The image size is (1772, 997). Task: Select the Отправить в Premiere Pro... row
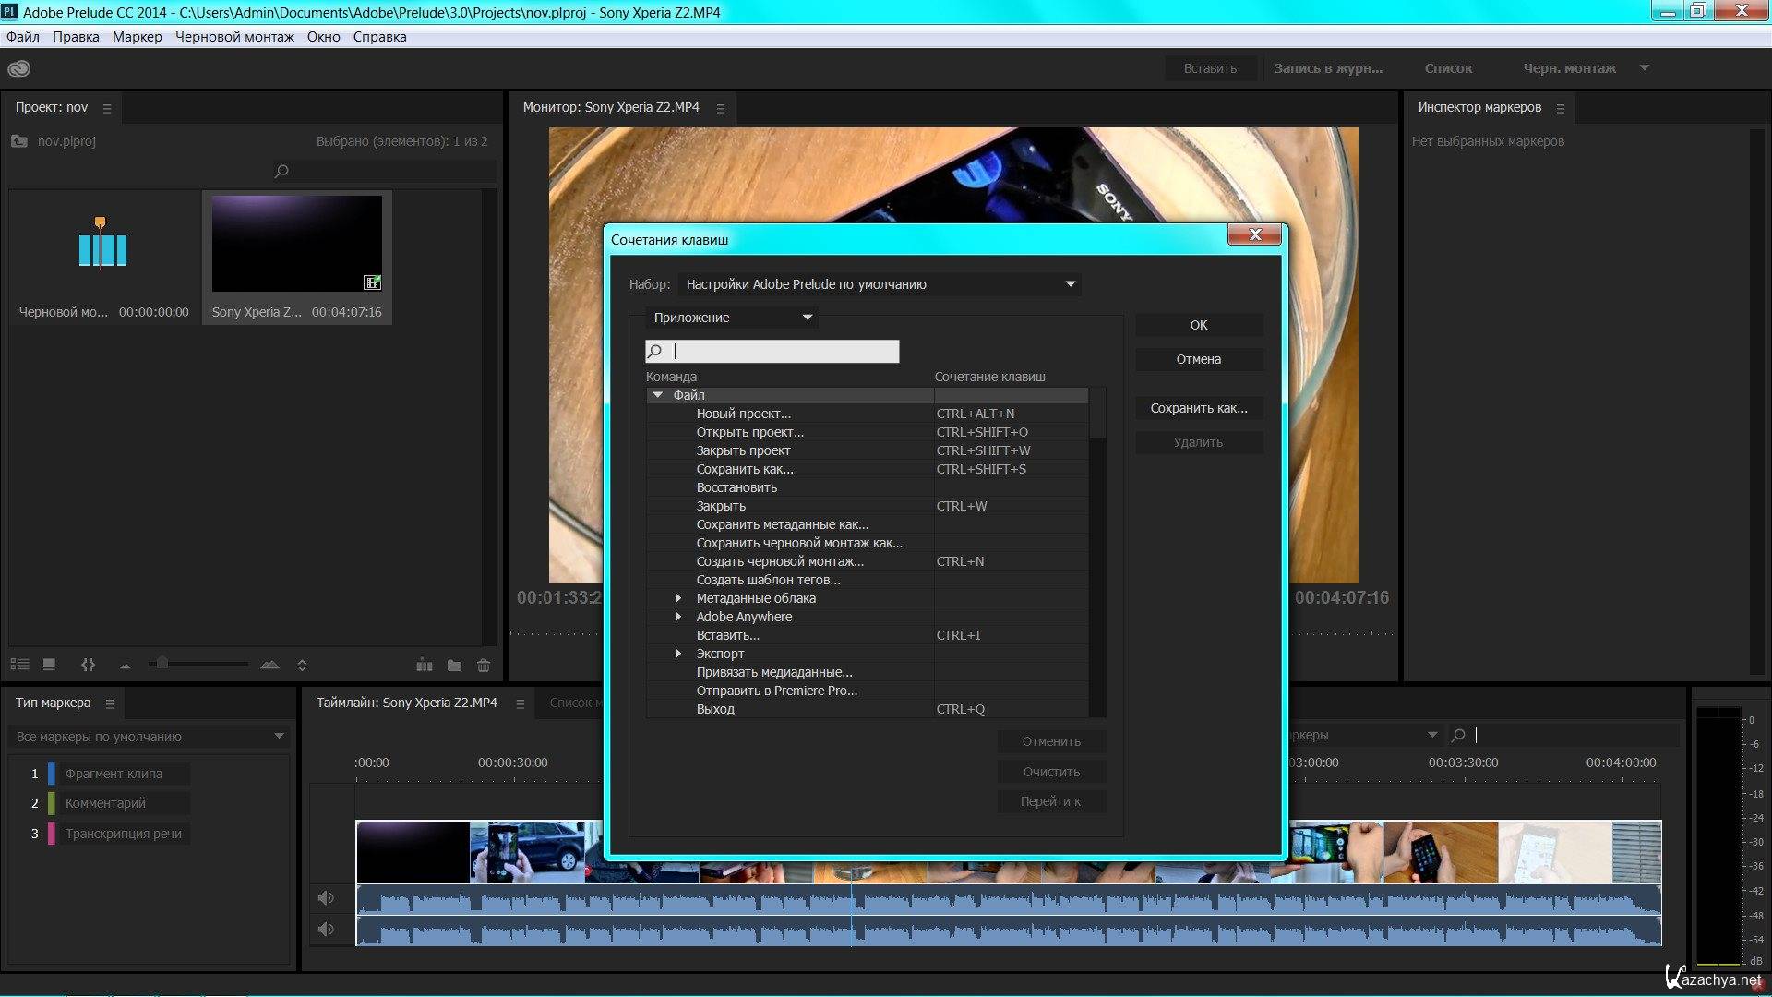(x=868, y=691)
